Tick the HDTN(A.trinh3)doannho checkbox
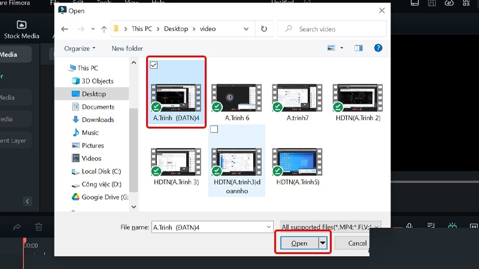 [x=214, y=130]
